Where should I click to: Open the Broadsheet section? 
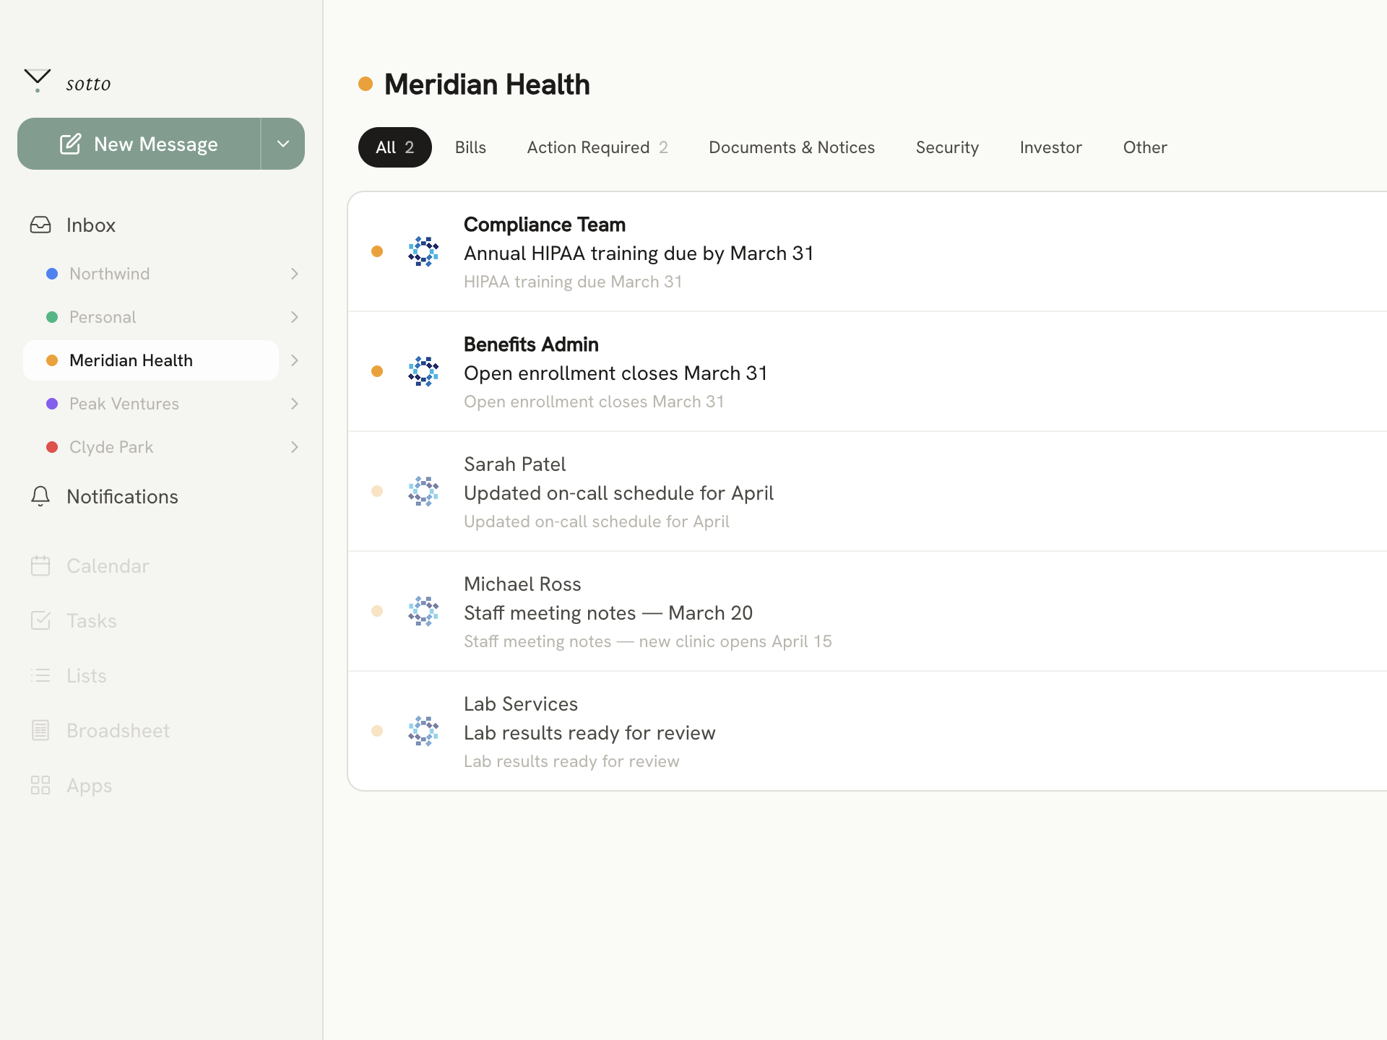(x=118, y=730)
